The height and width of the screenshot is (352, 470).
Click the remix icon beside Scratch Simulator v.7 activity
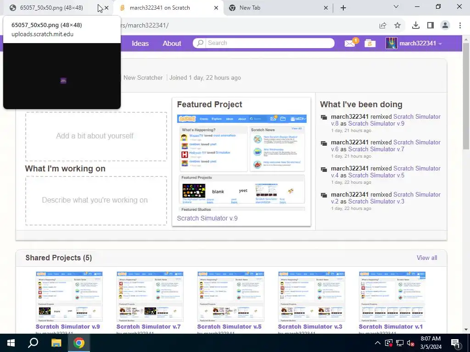324,143
